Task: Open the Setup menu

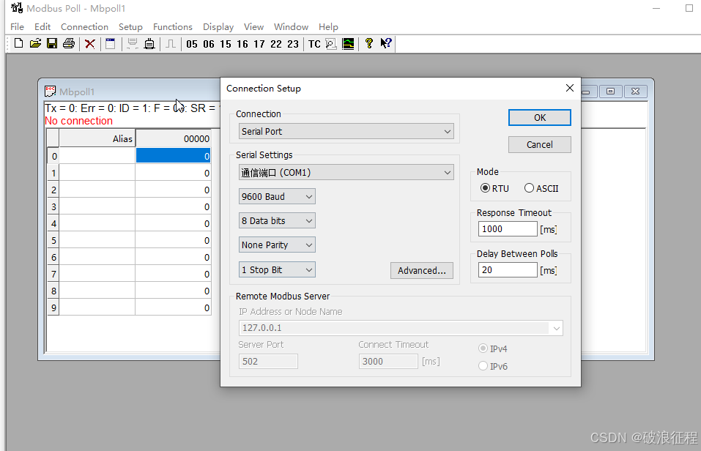Action: (x=130, y=27)
